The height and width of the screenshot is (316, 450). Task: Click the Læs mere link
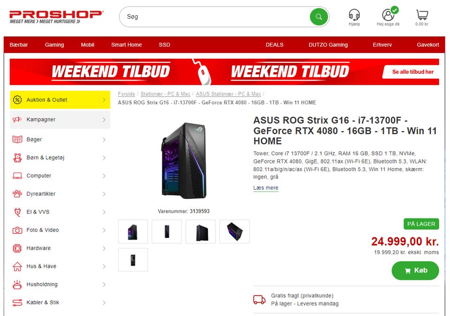tap(266, 188)
